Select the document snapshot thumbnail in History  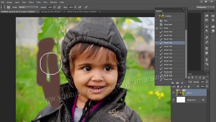point(161,16)
